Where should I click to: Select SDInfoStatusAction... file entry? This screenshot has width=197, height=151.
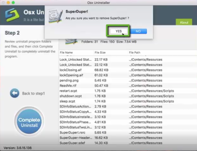click(128, 107)
